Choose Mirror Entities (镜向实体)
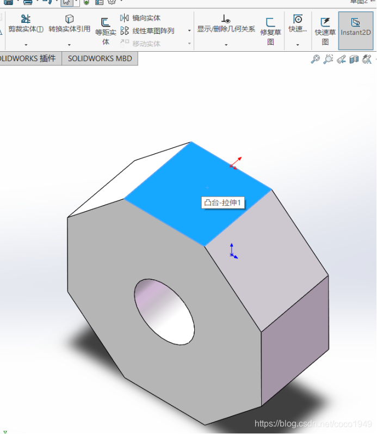 click(x=140, y=18)
